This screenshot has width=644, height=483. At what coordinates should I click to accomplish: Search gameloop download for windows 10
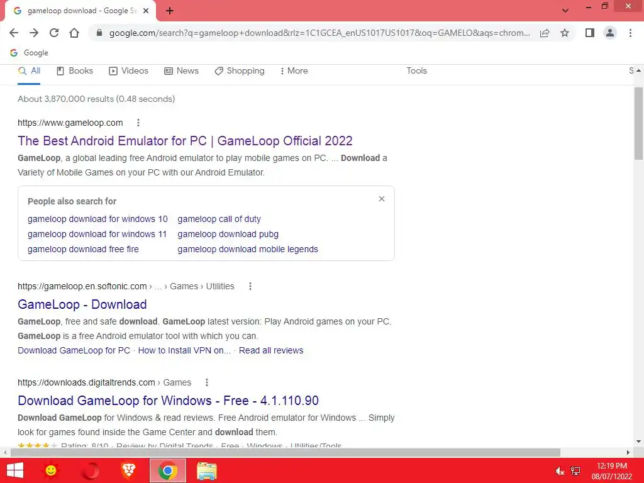coord(97,219)
